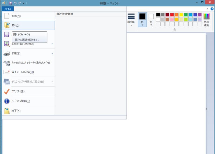The image size is (215, 154).
Task: Click the Redo arrow in the quick access toolbar
Action: (x=20, y=3)
